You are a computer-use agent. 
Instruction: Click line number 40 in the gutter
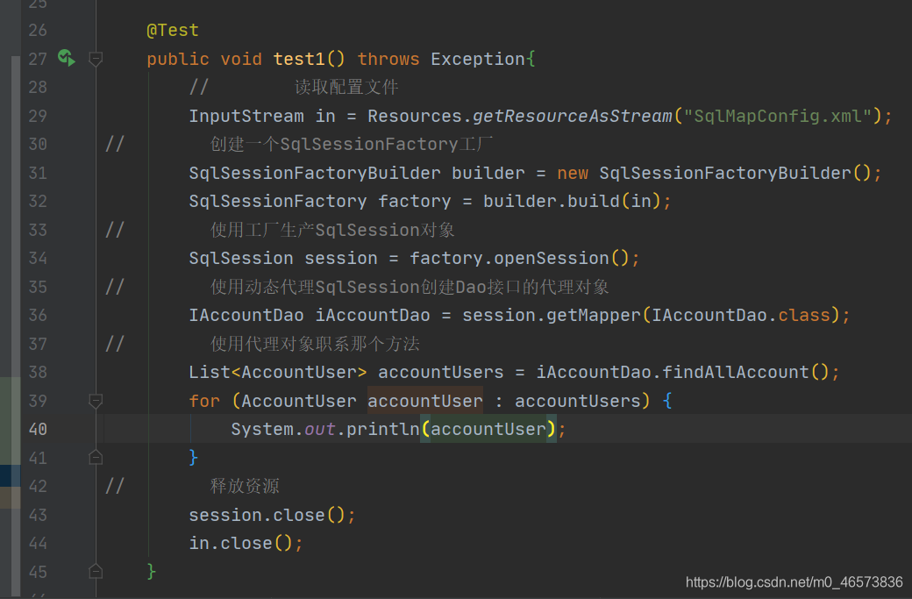(38, 429)
